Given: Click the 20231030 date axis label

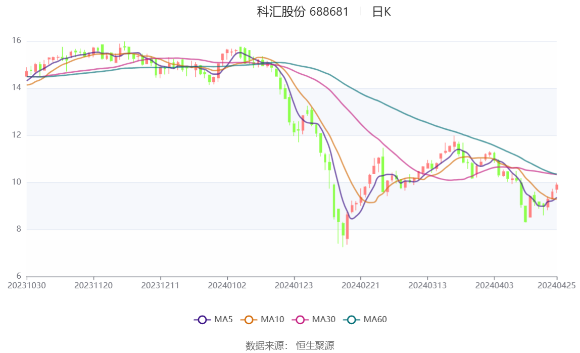Looking at the screenshot, I should click(x=27, y=286).
